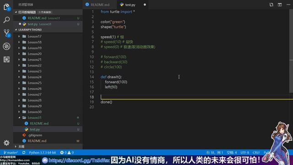Click line number 14 in the gutter
The width and height of the screenshot is (293, 165).
(92, 77)
